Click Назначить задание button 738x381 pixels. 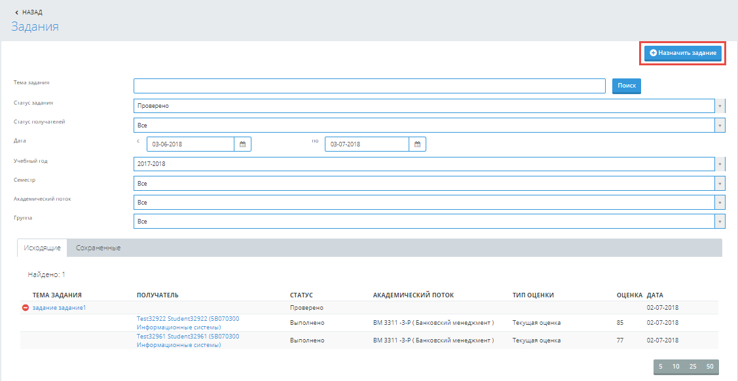(x=683, y=52)
